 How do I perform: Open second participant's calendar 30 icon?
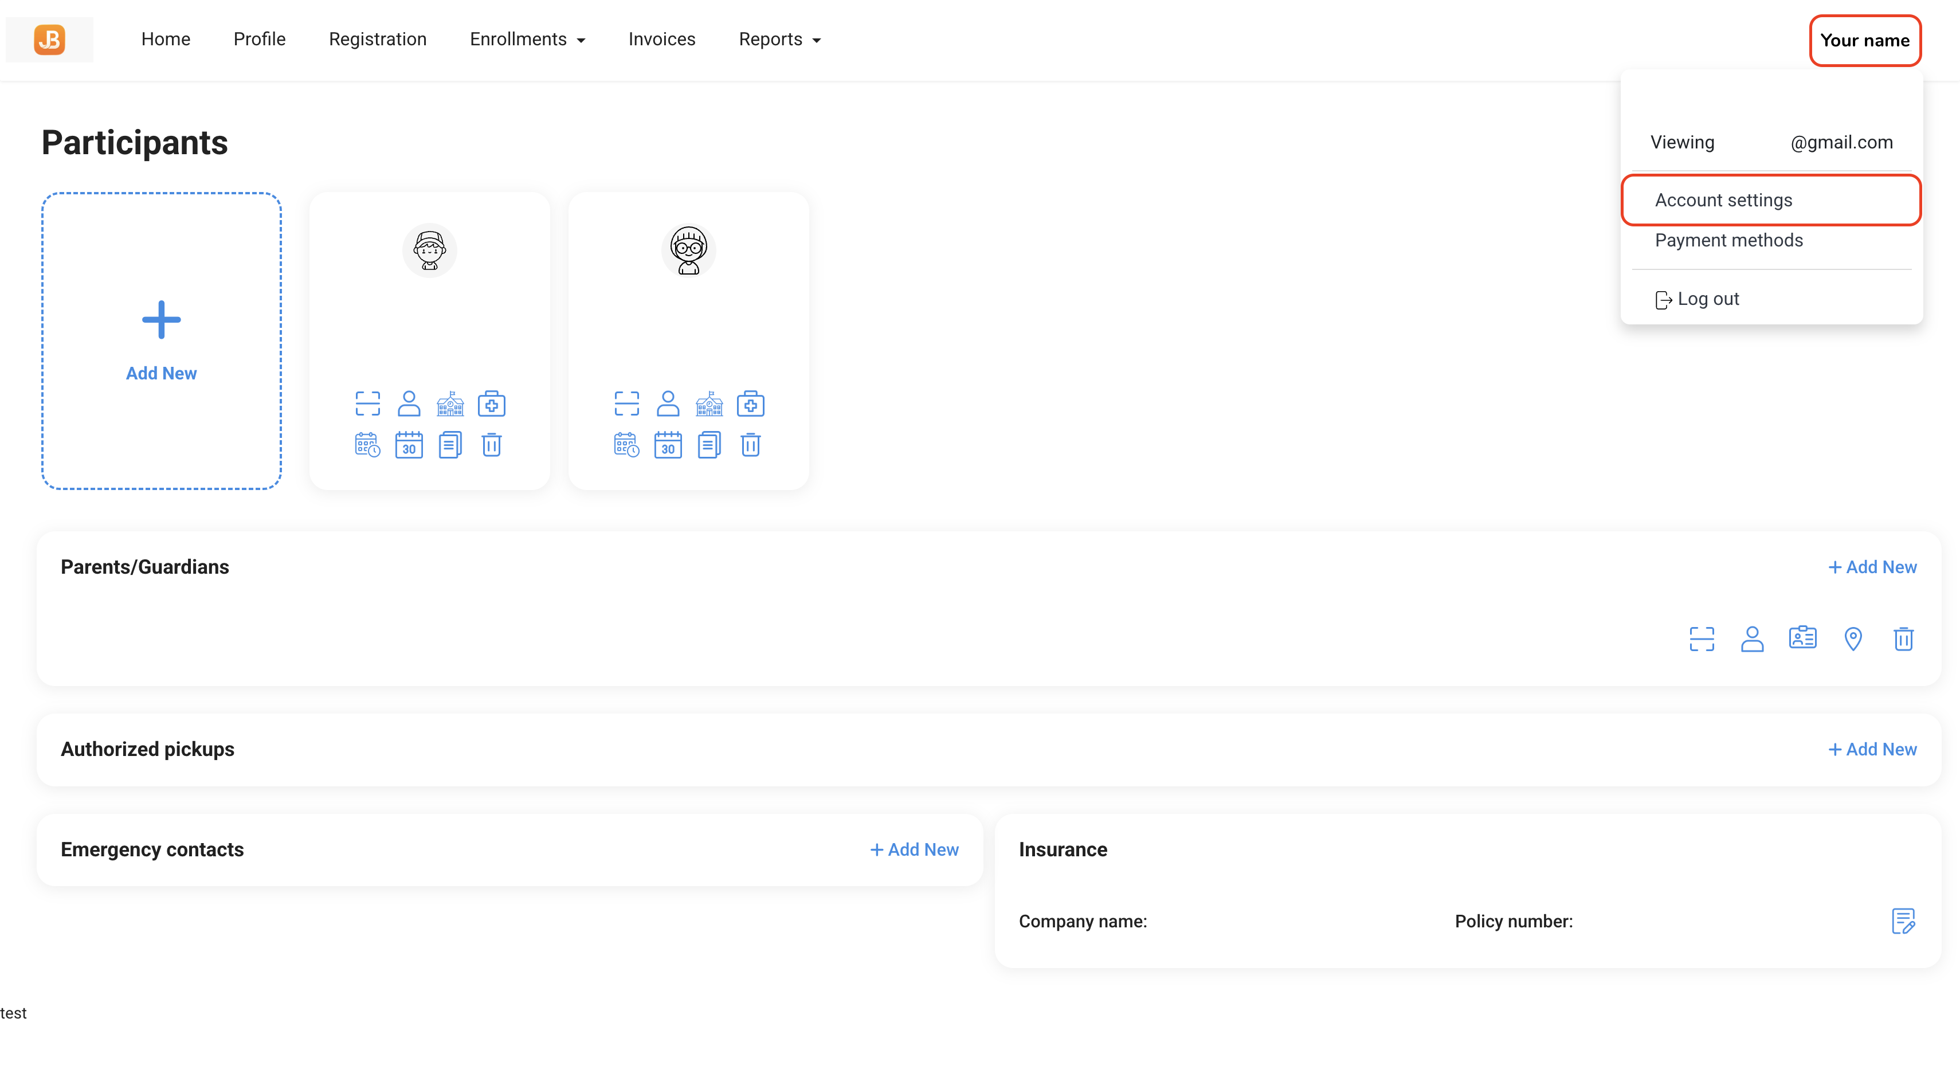pyautogui.click(x=667, y=444)
